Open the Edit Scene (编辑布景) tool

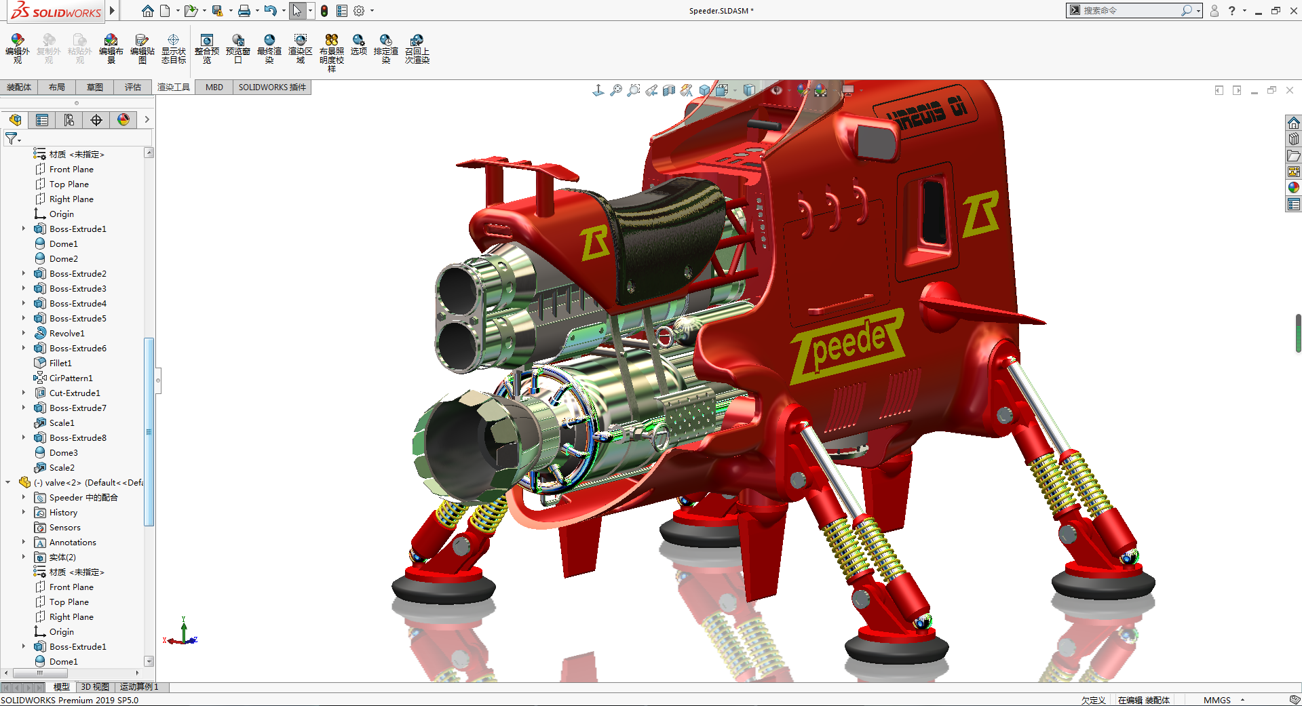click(111, 49)
